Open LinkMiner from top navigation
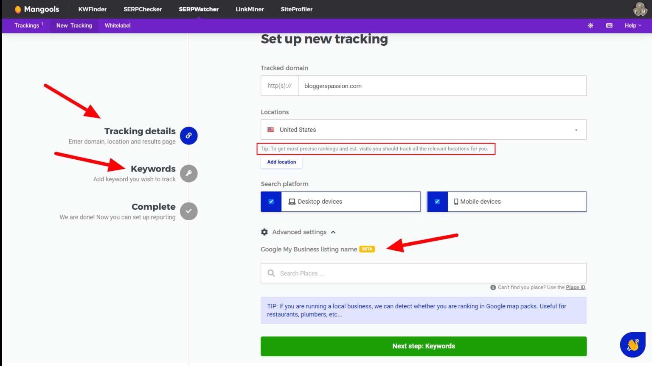This screenshot has width=652, height=366. 250,9
